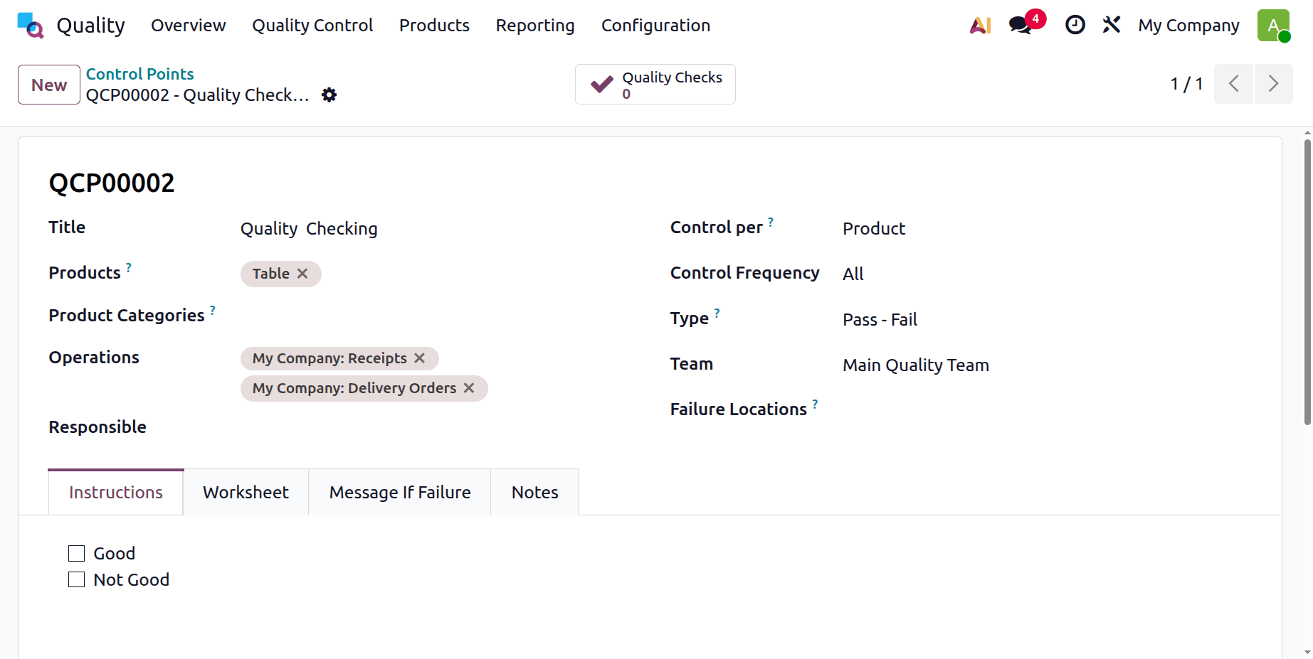Open the debug tools wrench icon
Viewport: 1313px width, 659px height.
click(x=1111, y=25)
